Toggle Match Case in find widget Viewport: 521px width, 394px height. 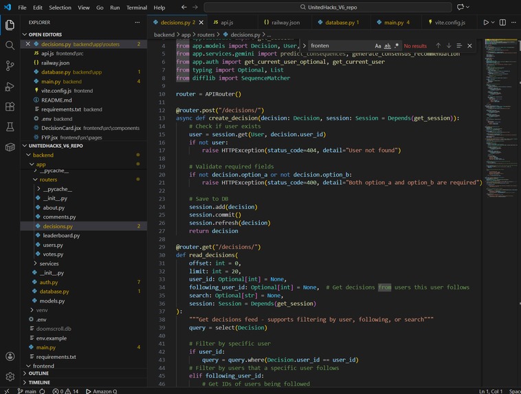pos(378,46)
